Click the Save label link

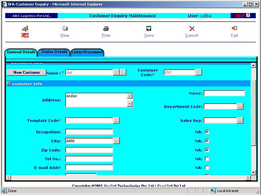tap(149, 36)
